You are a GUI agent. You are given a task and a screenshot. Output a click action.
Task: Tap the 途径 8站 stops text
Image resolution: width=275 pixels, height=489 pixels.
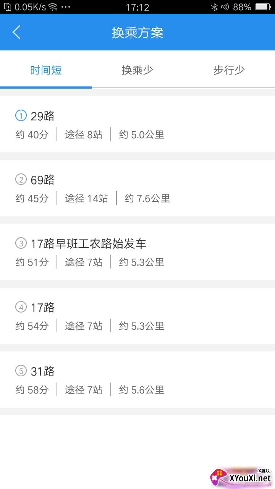coord(84,134)
